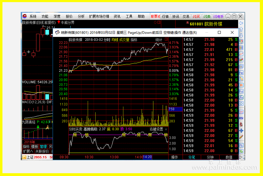Click the Fiz icon in right sidebar

(x=241, y=91)
